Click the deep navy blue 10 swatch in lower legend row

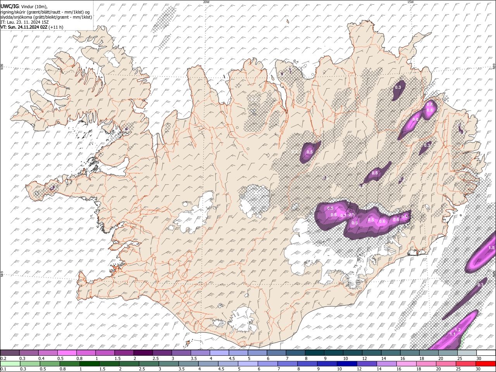pyautogui.click(x=347, y=363)
